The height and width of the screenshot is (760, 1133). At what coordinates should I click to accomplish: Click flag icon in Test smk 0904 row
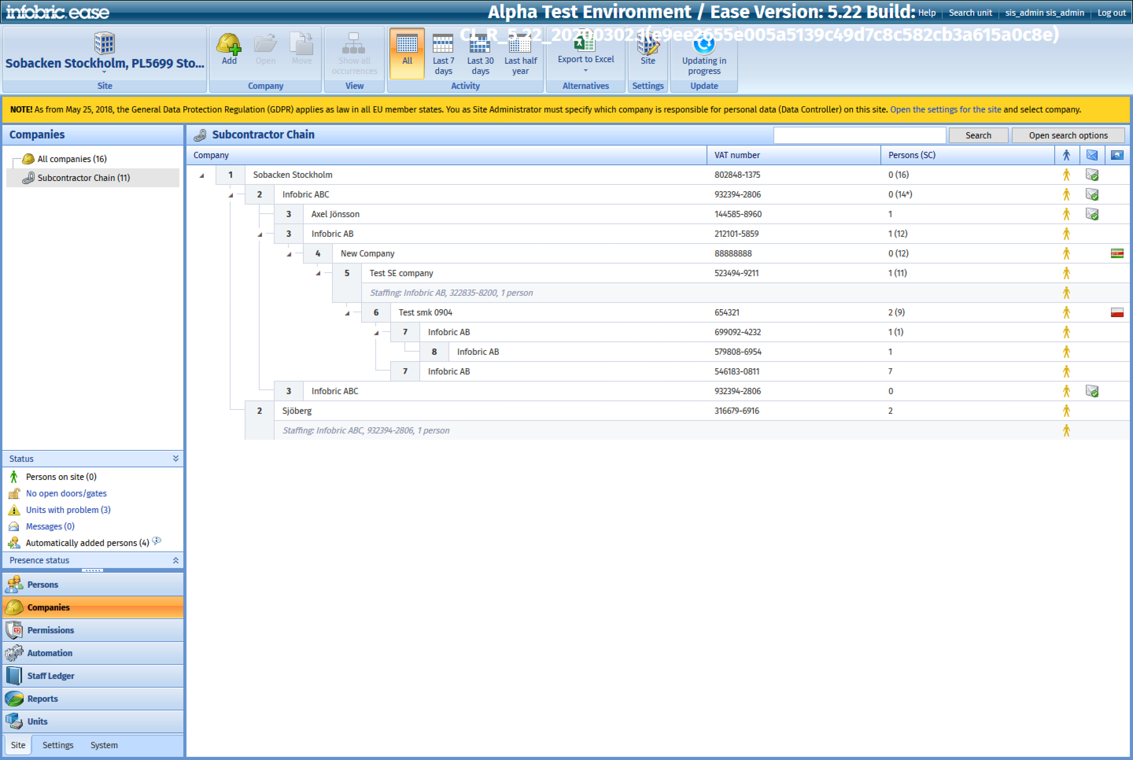click(1117, 313)
